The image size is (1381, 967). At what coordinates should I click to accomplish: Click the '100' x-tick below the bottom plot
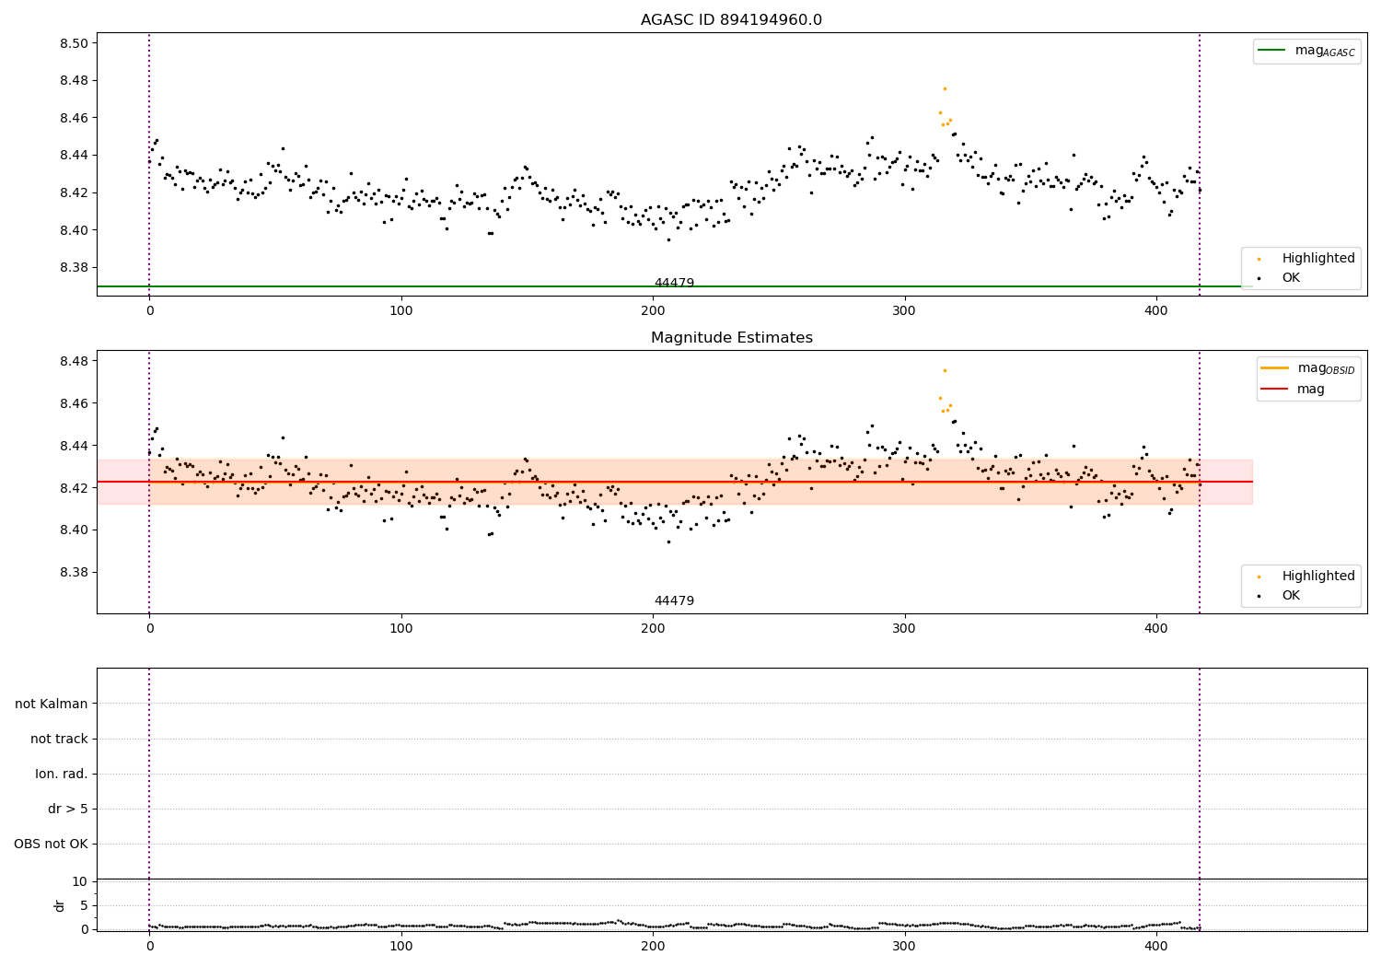click(x=401, y=946)
